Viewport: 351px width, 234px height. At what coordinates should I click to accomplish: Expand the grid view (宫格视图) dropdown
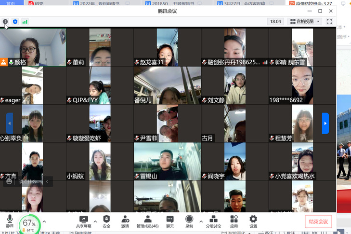coord(304,22)
